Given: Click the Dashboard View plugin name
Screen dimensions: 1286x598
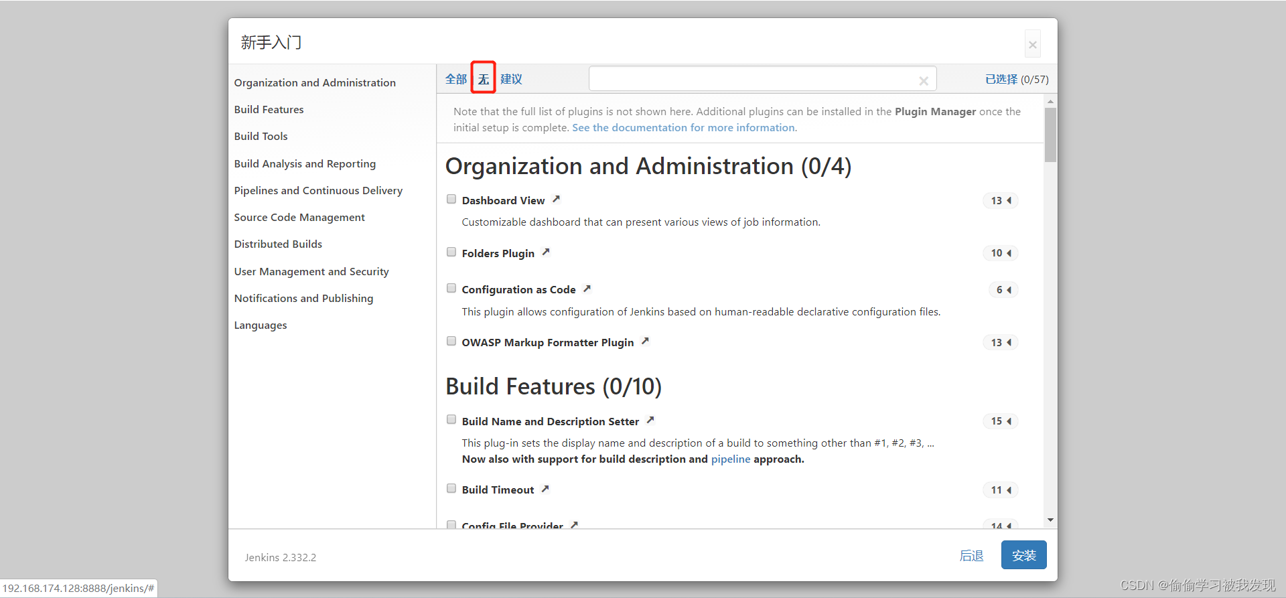Looking at the screenshot, I should 503,200.
